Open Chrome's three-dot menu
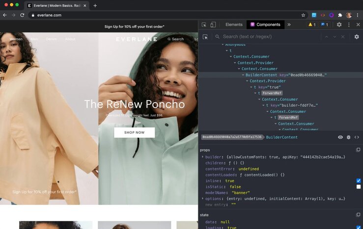This screenshot has width=363, height=229. [358, 15]
